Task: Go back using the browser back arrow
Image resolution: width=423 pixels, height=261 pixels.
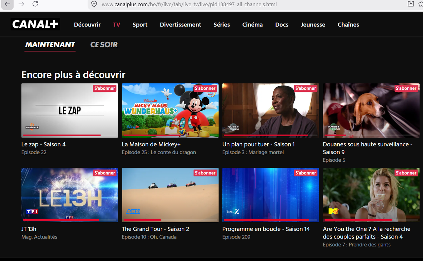Action: [x=8, y=4]
